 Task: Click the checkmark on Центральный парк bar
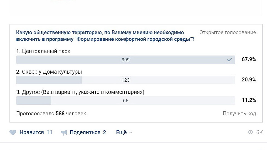coord(229,60)
